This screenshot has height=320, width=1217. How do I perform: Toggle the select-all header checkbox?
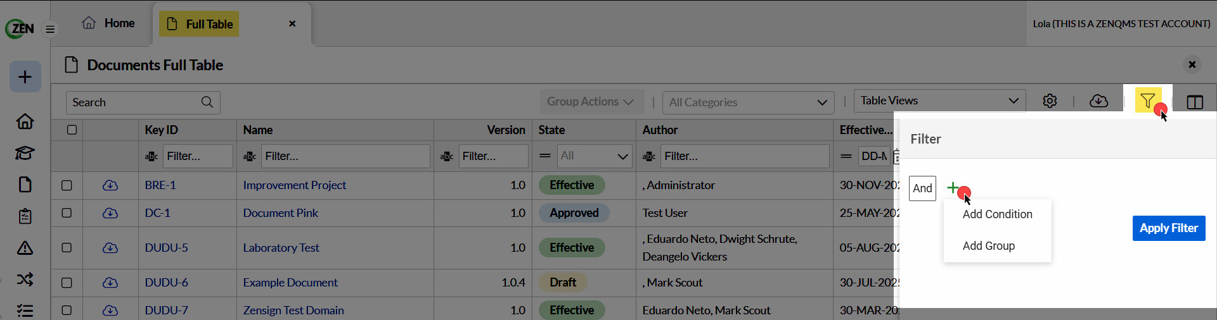tap(72, 130)
